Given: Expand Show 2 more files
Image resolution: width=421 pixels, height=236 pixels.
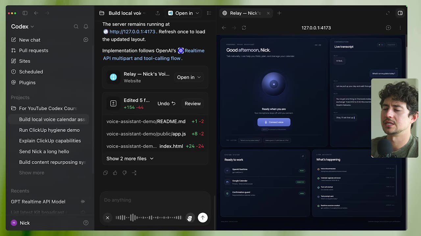Looking at the screenshot, I should coord(130,159).
